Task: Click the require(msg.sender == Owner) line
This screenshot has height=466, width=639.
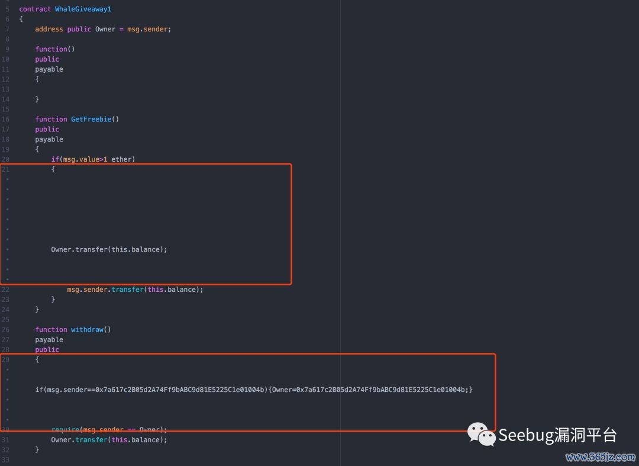Action: 109,430
